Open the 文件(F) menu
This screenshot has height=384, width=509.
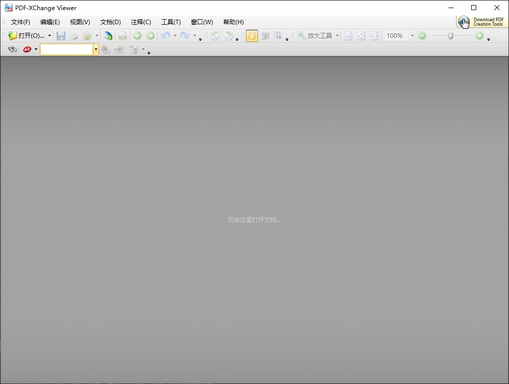[x=21, y=22]
